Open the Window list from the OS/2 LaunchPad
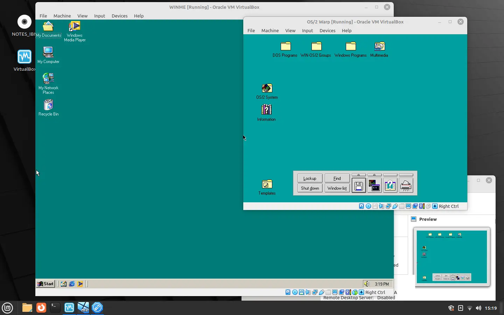Image resolution: width=504 pixels, height=315 pixels. 337,188
